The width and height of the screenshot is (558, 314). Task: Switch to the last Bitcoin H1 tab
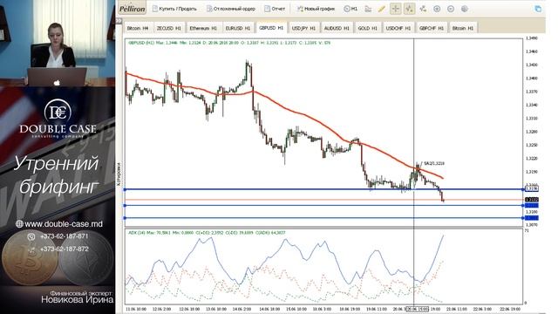point(463,28)
